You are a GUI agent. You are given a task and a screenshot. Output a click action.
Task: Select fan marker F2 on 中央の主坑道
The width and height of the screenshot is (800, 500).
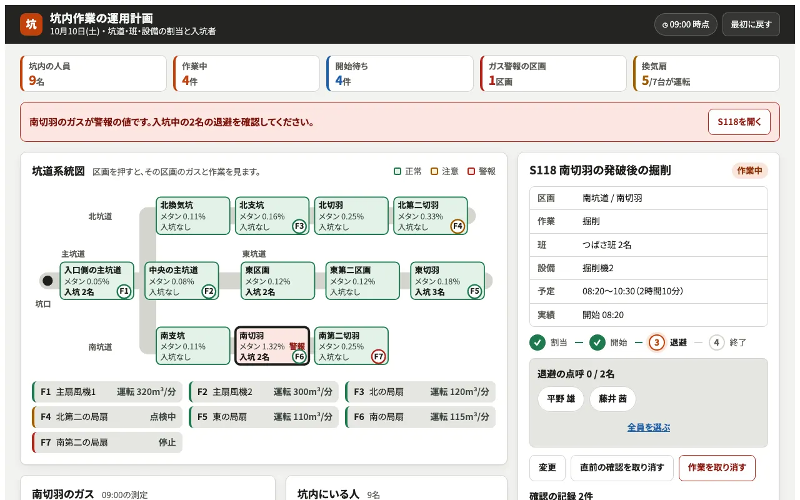[x=209, y=291]
